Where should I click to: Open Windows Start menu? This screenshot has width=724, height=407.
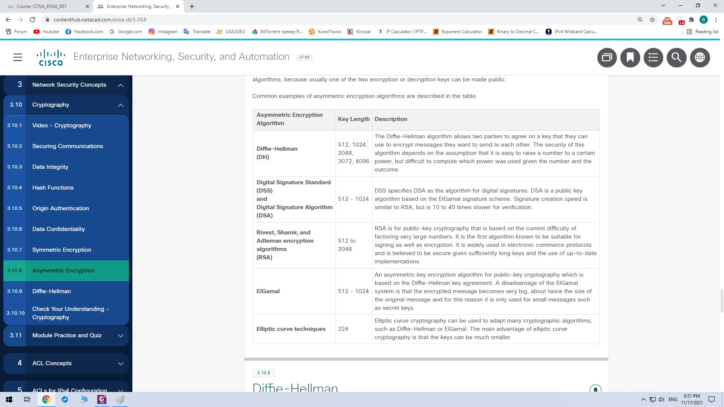point(9,399)
